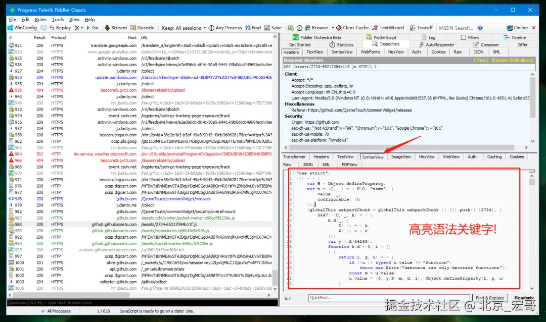Click the Get Started tab
Screen dimensions: 546x322
[299, 44]
